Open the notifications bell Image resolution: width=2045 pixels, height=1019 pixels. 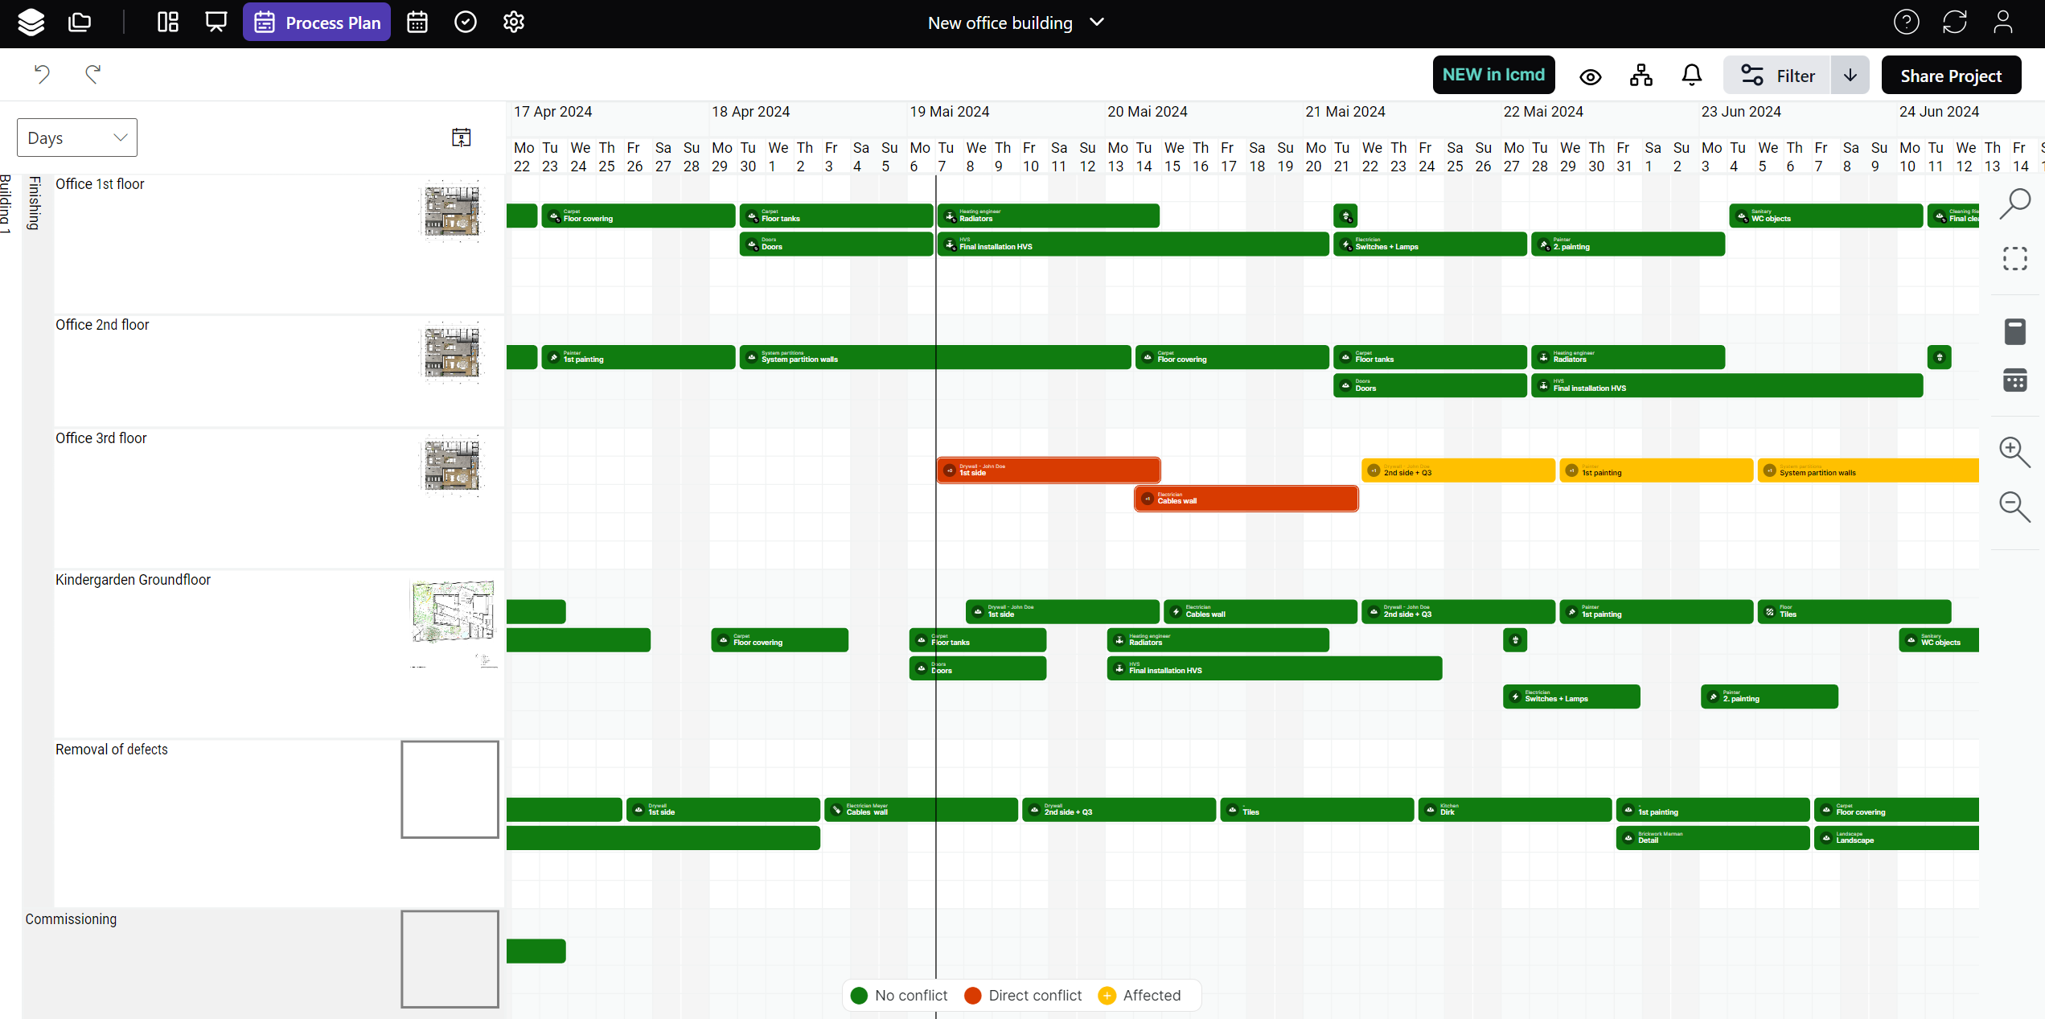1691,76
